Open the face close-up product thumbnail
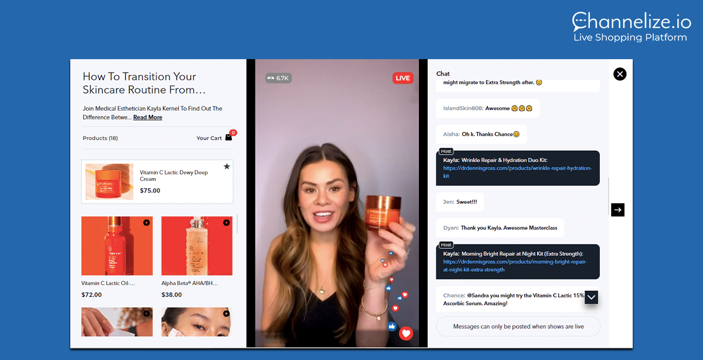 coord(197,321)
